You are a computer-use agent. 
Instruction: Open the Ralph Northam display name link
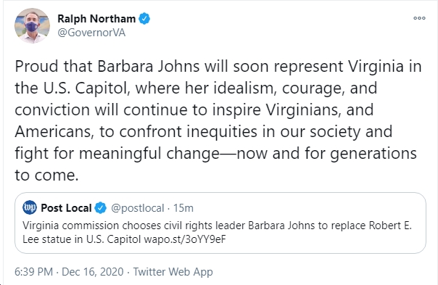pos(96,19)
